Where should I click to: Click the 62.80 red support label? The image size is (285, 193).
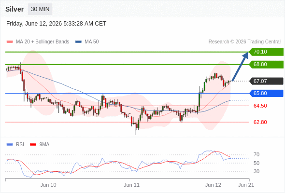(x=260, y=122)
